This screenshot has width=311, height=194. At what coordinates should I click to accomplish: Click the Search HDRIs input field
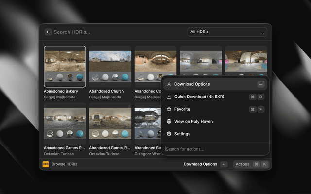click(117, 32)
